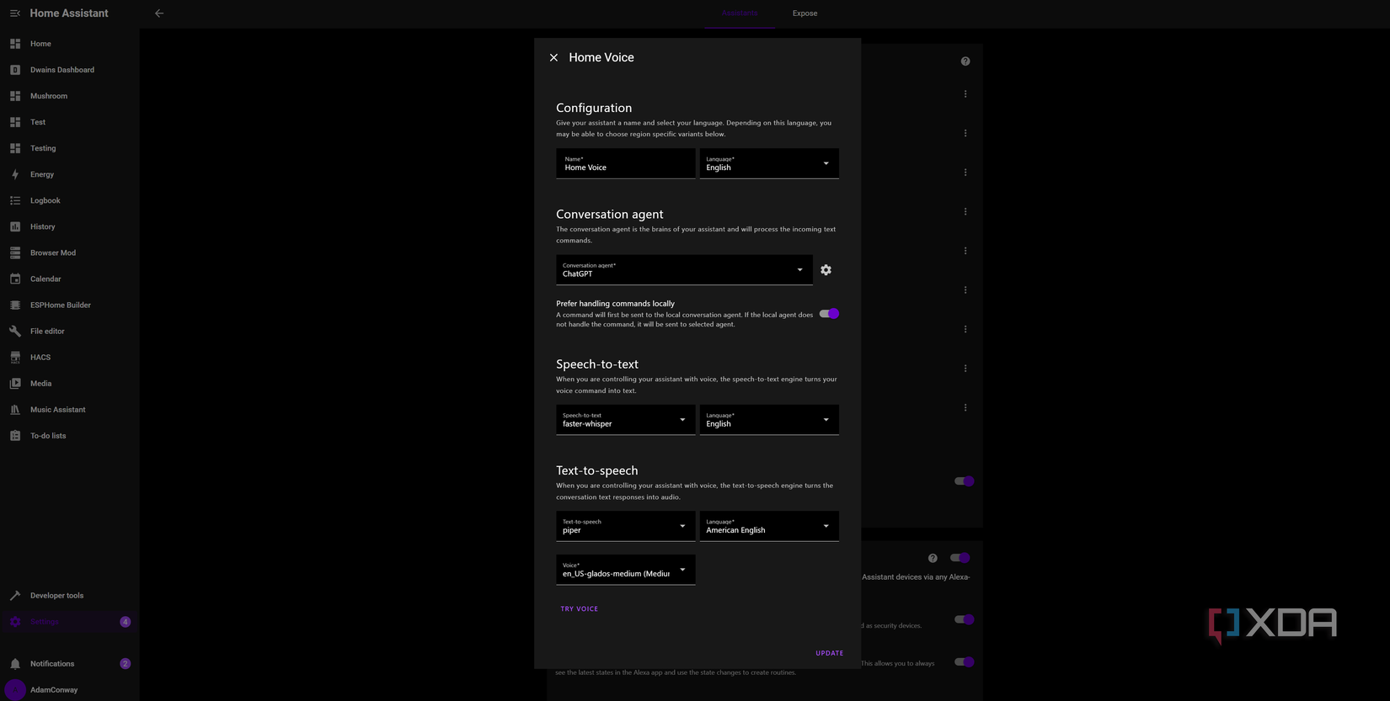The image size is (1390, 701).
Task: Click the Developer tools wrench icon
Action: click(15, 596)
